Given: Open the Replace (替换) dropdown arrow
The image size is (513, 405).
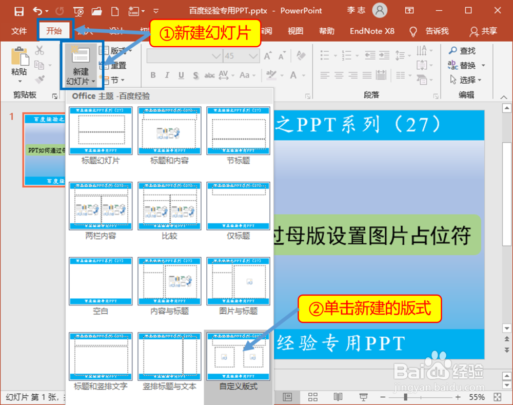Looking at the screenshot, I should [483, 66].
